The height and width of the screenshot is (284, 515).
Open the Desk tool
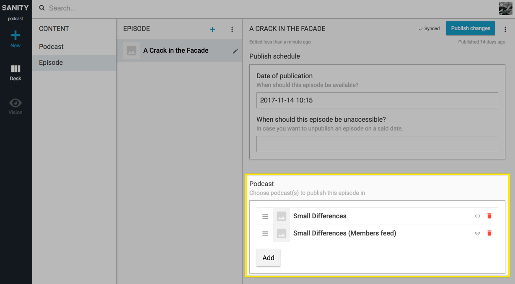click(16, 69)
